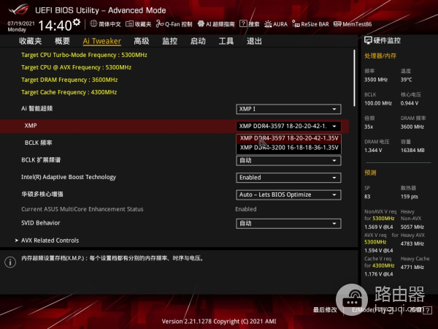Switch to 收藏夹 tab
The width and height of the screenshot is (438, 329).
coord(30,41)
